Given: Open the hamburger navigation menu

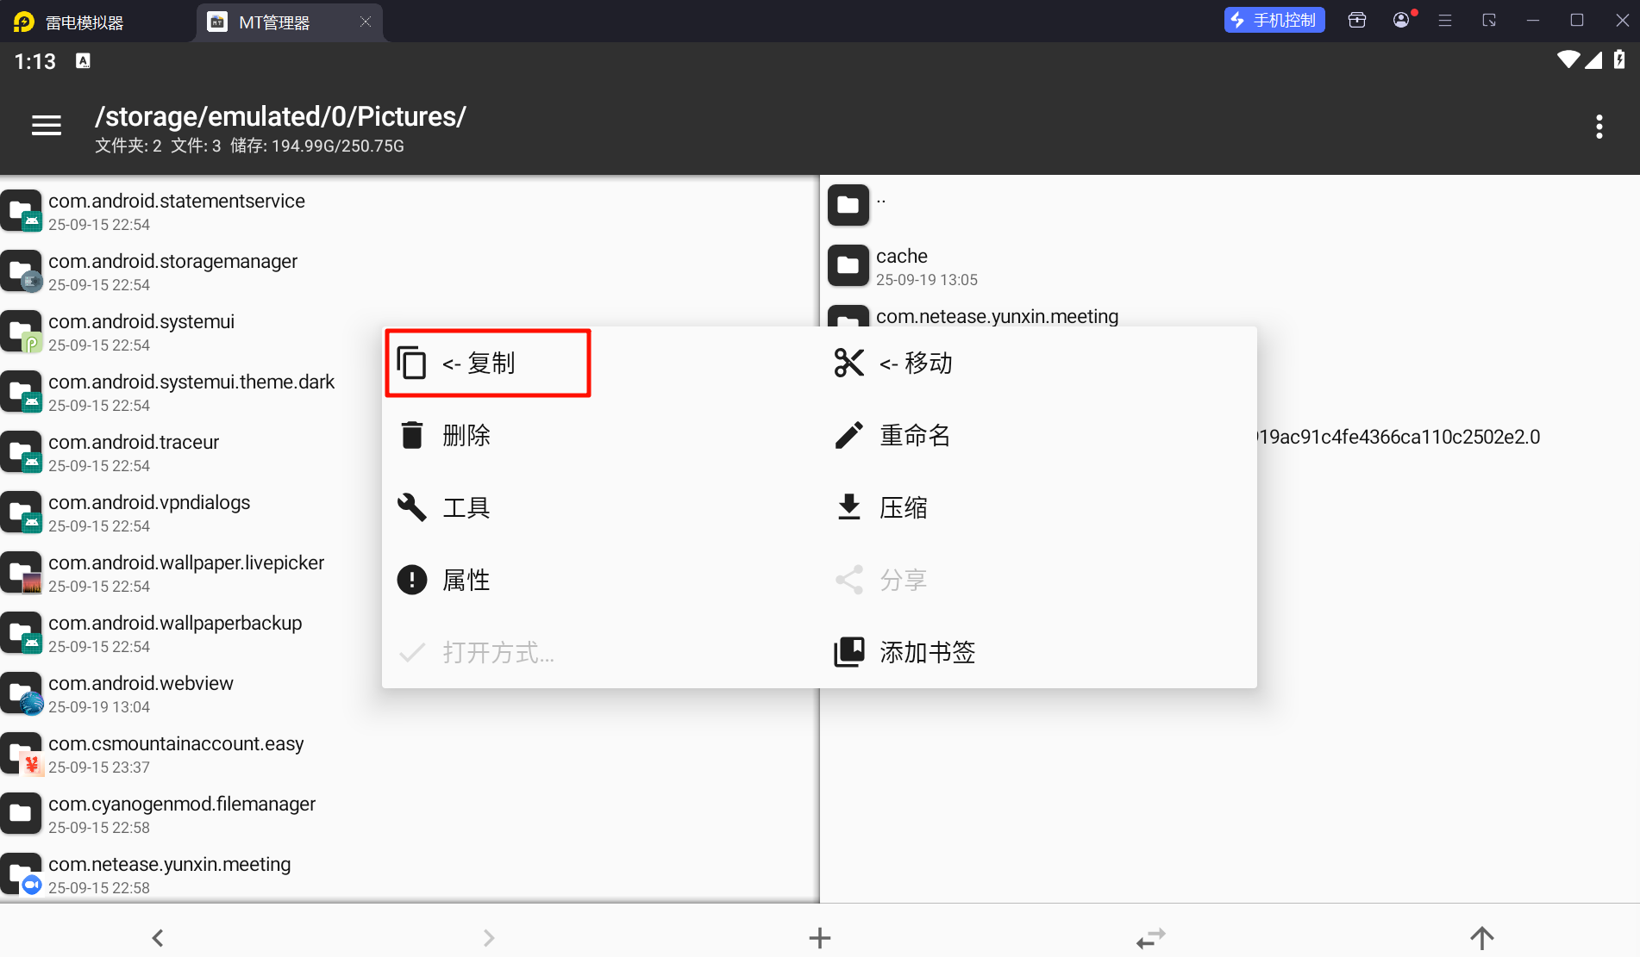Looking at the screenshot, I should [x=47, y=127].
